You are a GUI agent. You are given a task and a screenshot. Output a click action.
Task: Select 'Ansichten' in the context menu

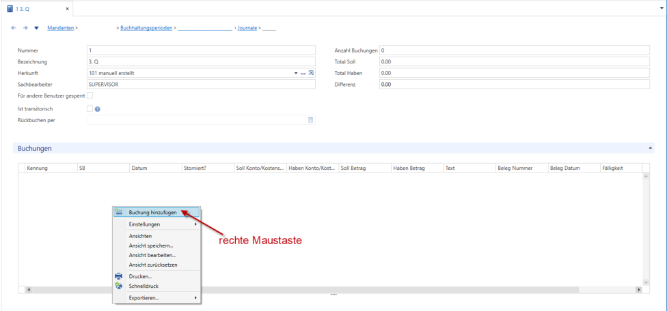pyautogui.click(x=156, y=236)
